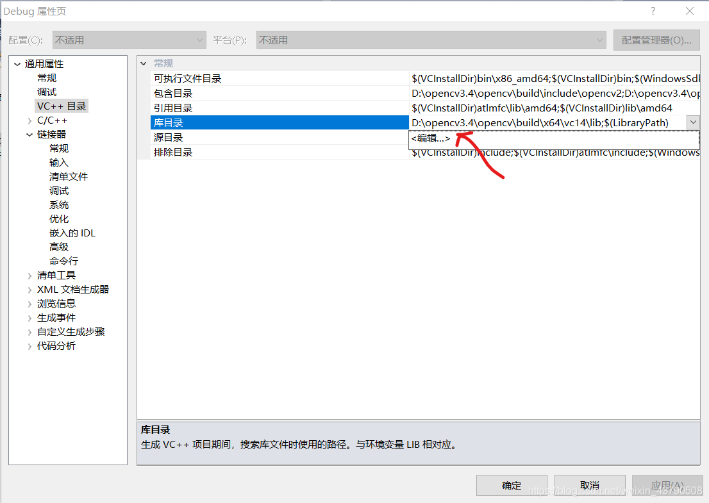Screen dimensions: 709x503
Task: Confirm with the 确定 button
Action: pos(512,485)
